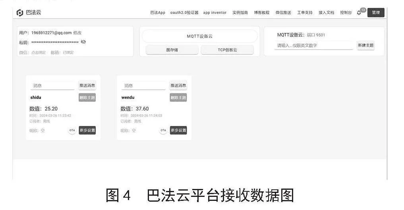Click timestamp 2024-03-26 11:24:03
404x210 pixels.
click(146, 116)
